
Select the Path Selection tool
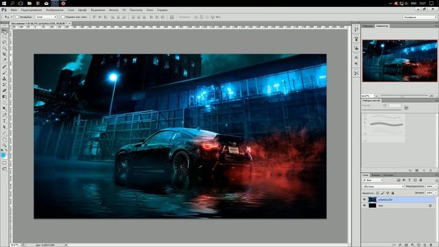(x=4, y=127)
